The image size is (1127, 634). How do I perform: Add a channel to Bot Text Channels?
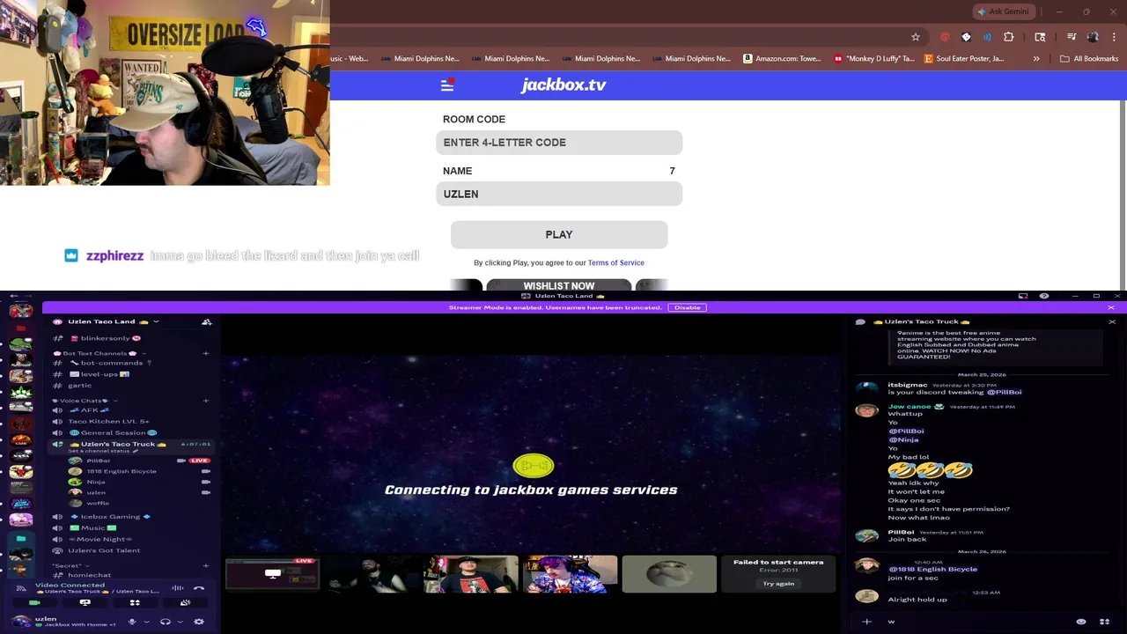coord(206,353)
